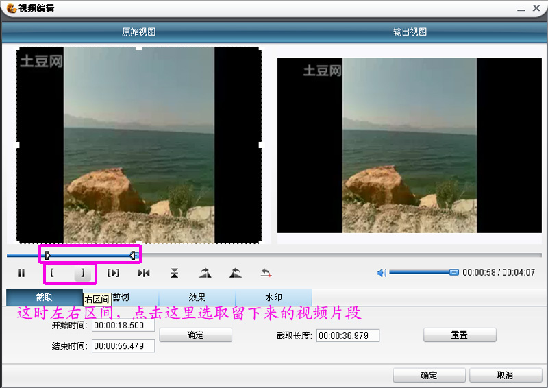Click the crop handle on the preview's right edge
The height and width of the screenshot is (388, 548).
[261, 145]
